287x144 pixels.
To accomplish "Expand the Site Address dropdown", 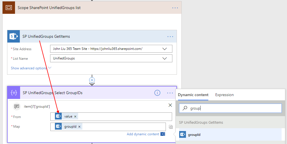I will click(x=164, y=49).
